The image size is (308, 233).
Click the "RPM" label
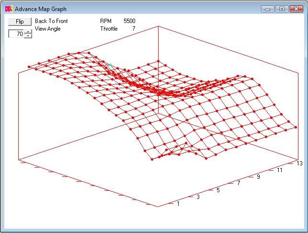[106, 21]
